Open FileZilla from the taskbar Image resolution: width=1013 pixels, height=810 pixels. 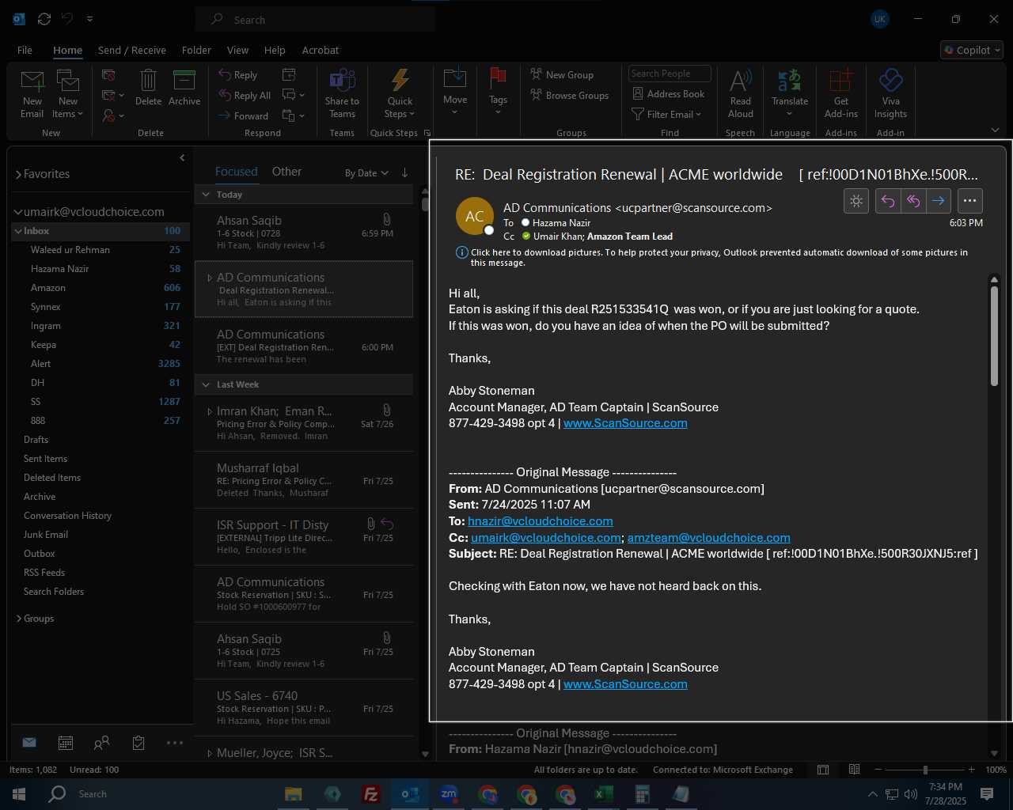[x=370, y=794]
